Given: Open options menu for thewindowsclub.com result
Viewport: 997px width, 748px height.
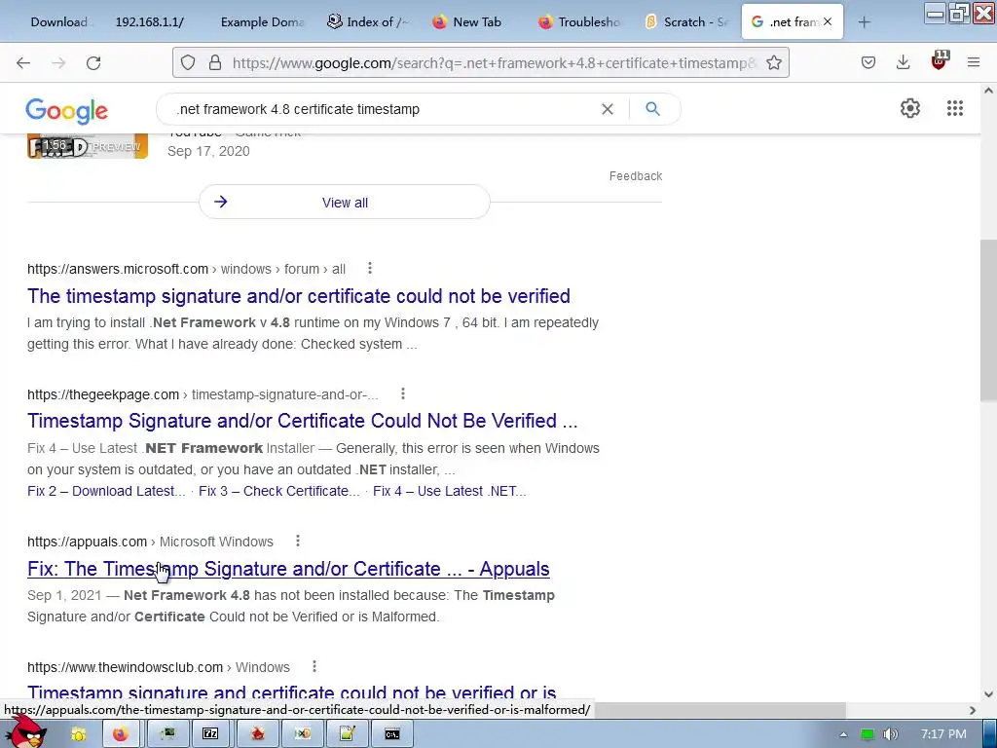Looking at the screenshot, I should (314, 666).
